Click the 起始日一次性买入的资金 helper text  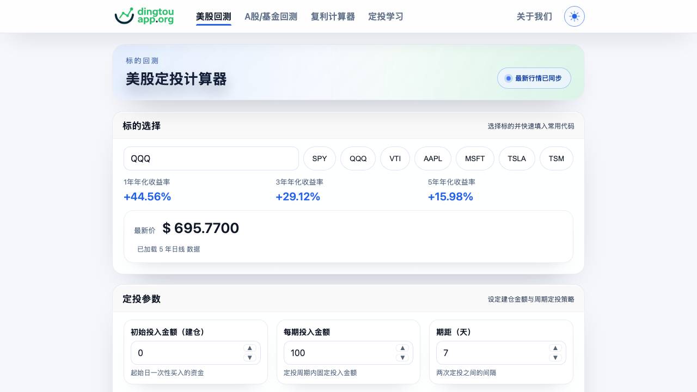pos(167,373)
